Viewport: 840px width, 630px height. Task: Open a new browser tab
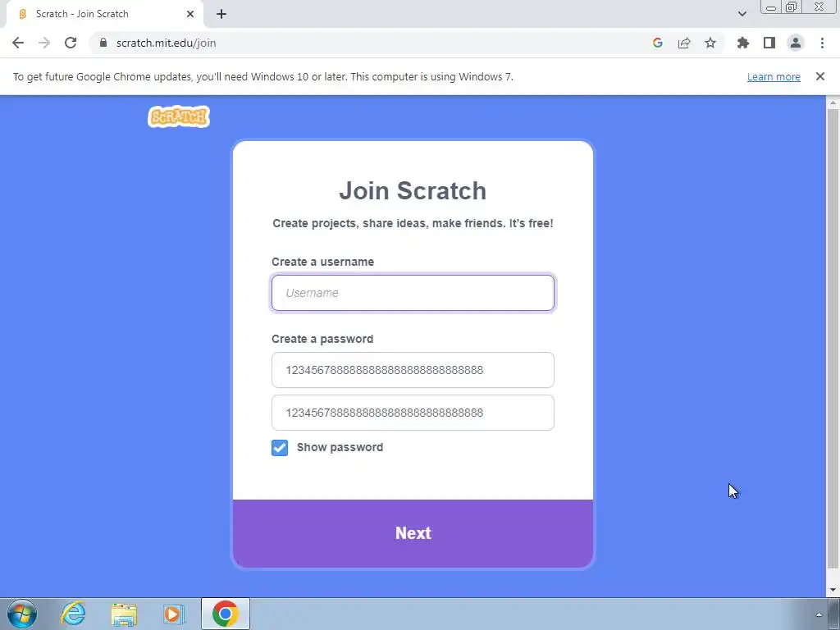point(221,14)
